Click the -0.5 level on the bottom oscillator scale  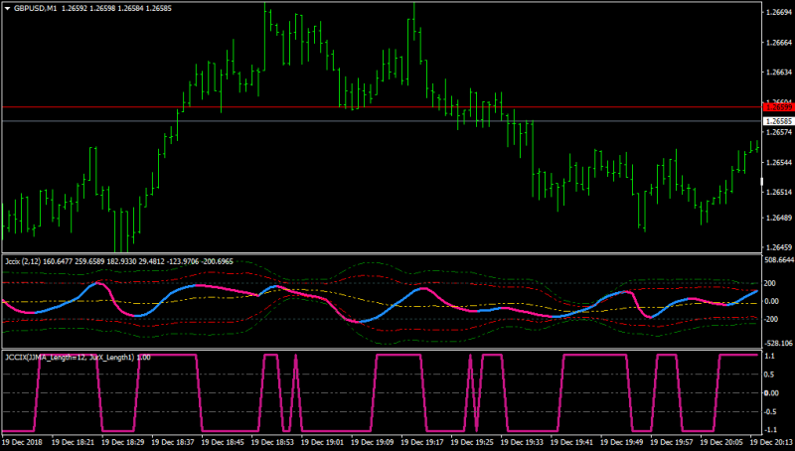[769, 411]
